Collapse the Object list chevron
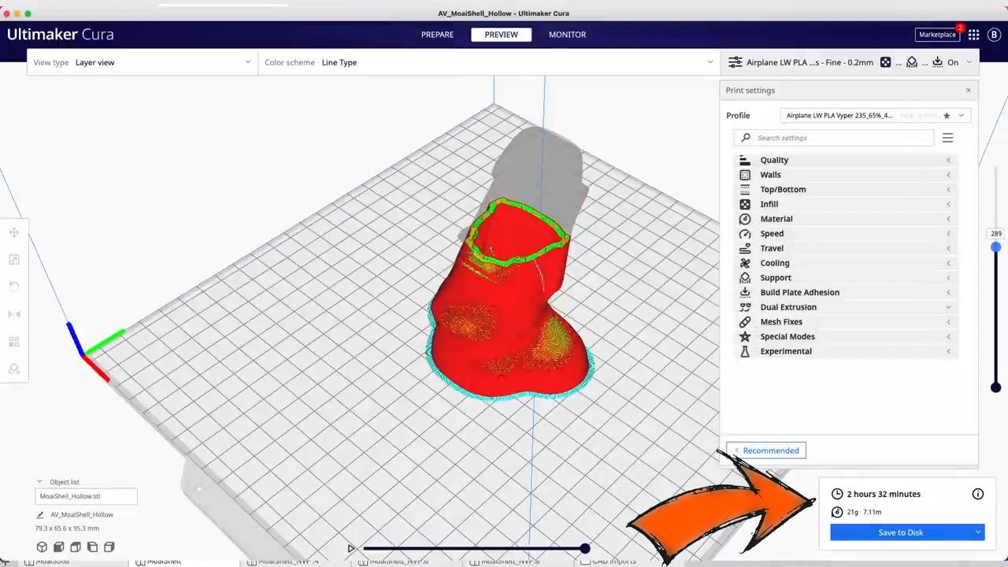The image size is (1008, 567). click(x=39, y=482)
